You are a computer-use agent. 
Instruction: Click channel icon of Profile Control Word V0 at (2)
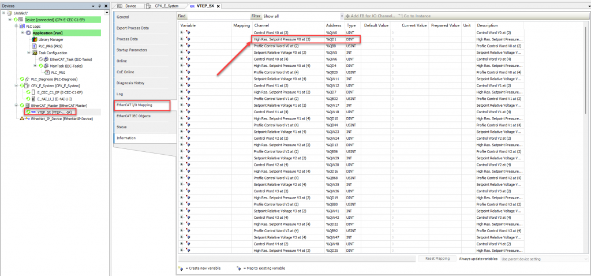pos(188,46)
